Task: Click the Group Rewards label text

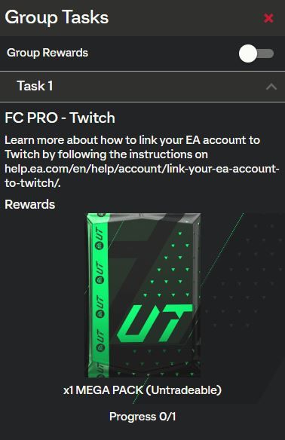Action: pos(47,53)
